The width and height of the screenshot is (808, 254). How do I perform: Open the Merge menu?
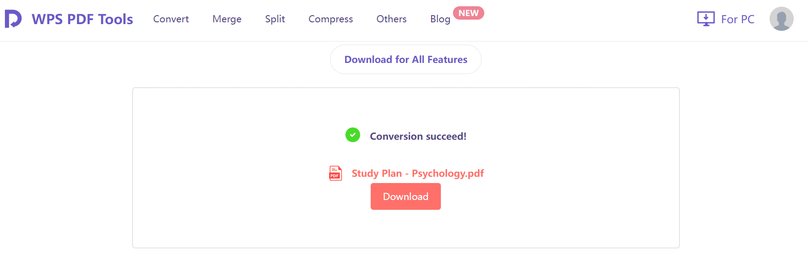pyautogui.click(x=227, y=19)
